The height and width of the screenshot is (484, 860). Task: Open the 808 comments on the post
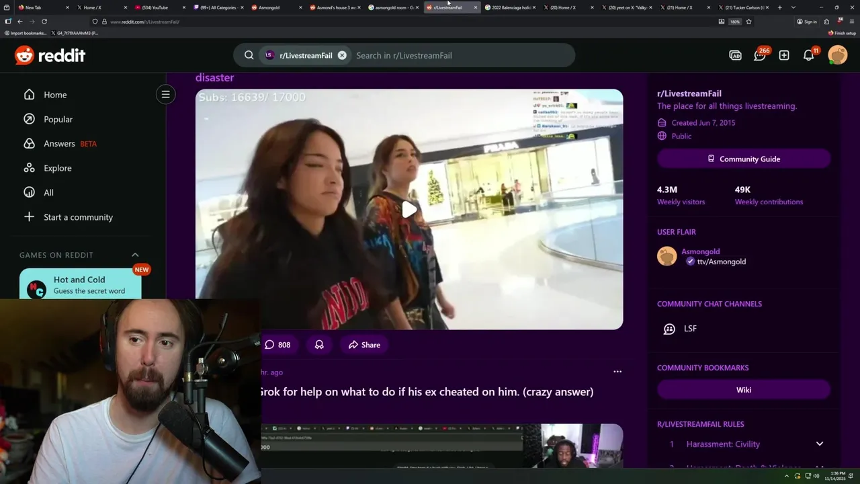pos(277,345)
